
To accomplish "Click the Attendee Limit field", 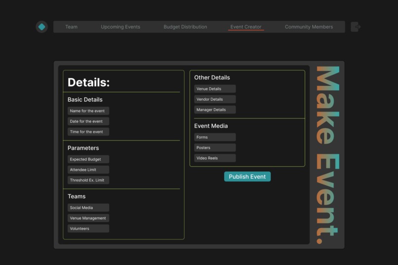I will click(x=88, y=170).
